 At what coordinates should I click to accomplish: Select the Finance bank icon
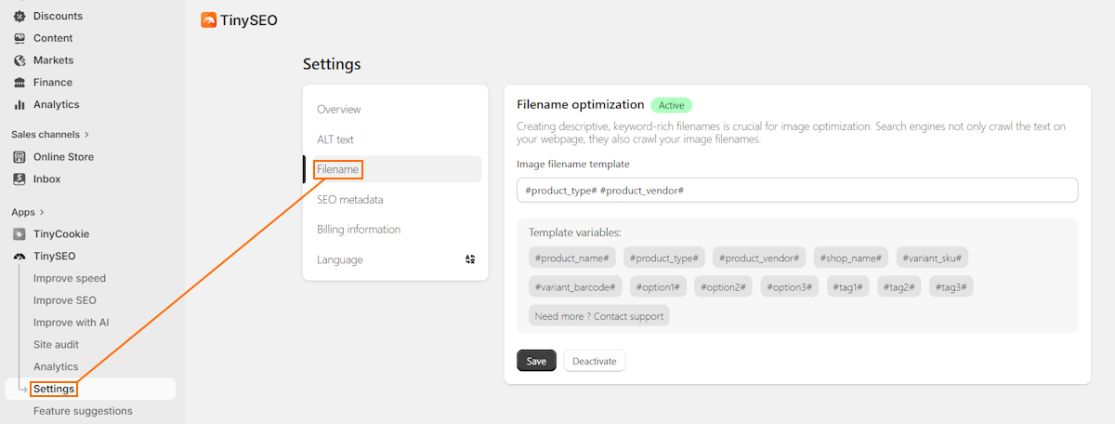point(20,83)
